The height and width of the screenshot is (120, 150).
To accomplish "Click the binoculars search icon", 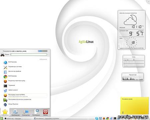I will pos(2,55).
